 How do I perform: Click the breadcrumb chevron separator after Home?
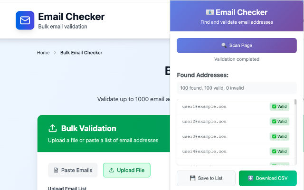click(x=55, y=53)
